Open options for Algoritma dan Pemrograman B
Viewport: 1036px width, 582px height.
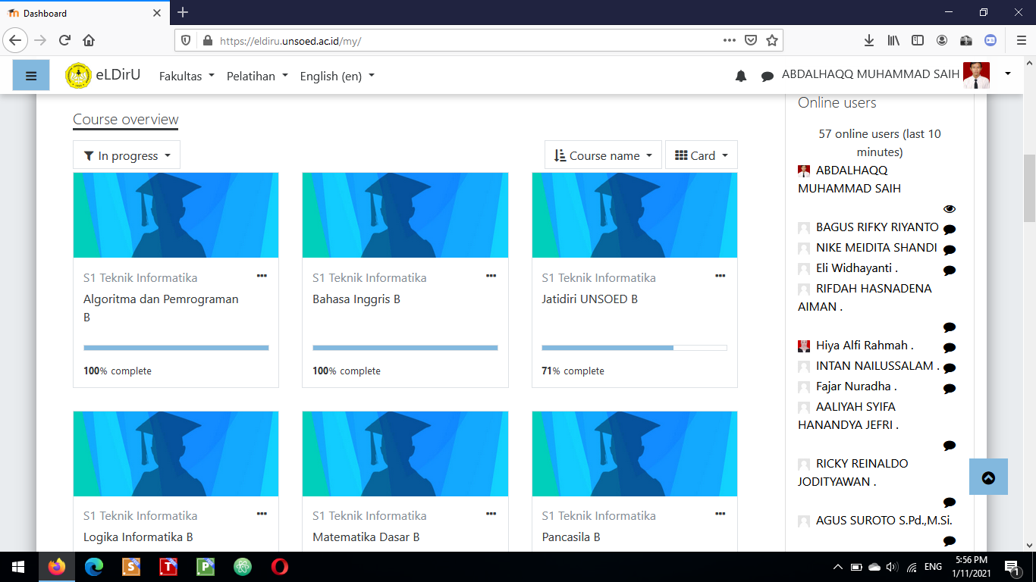[x=262, y=276]
